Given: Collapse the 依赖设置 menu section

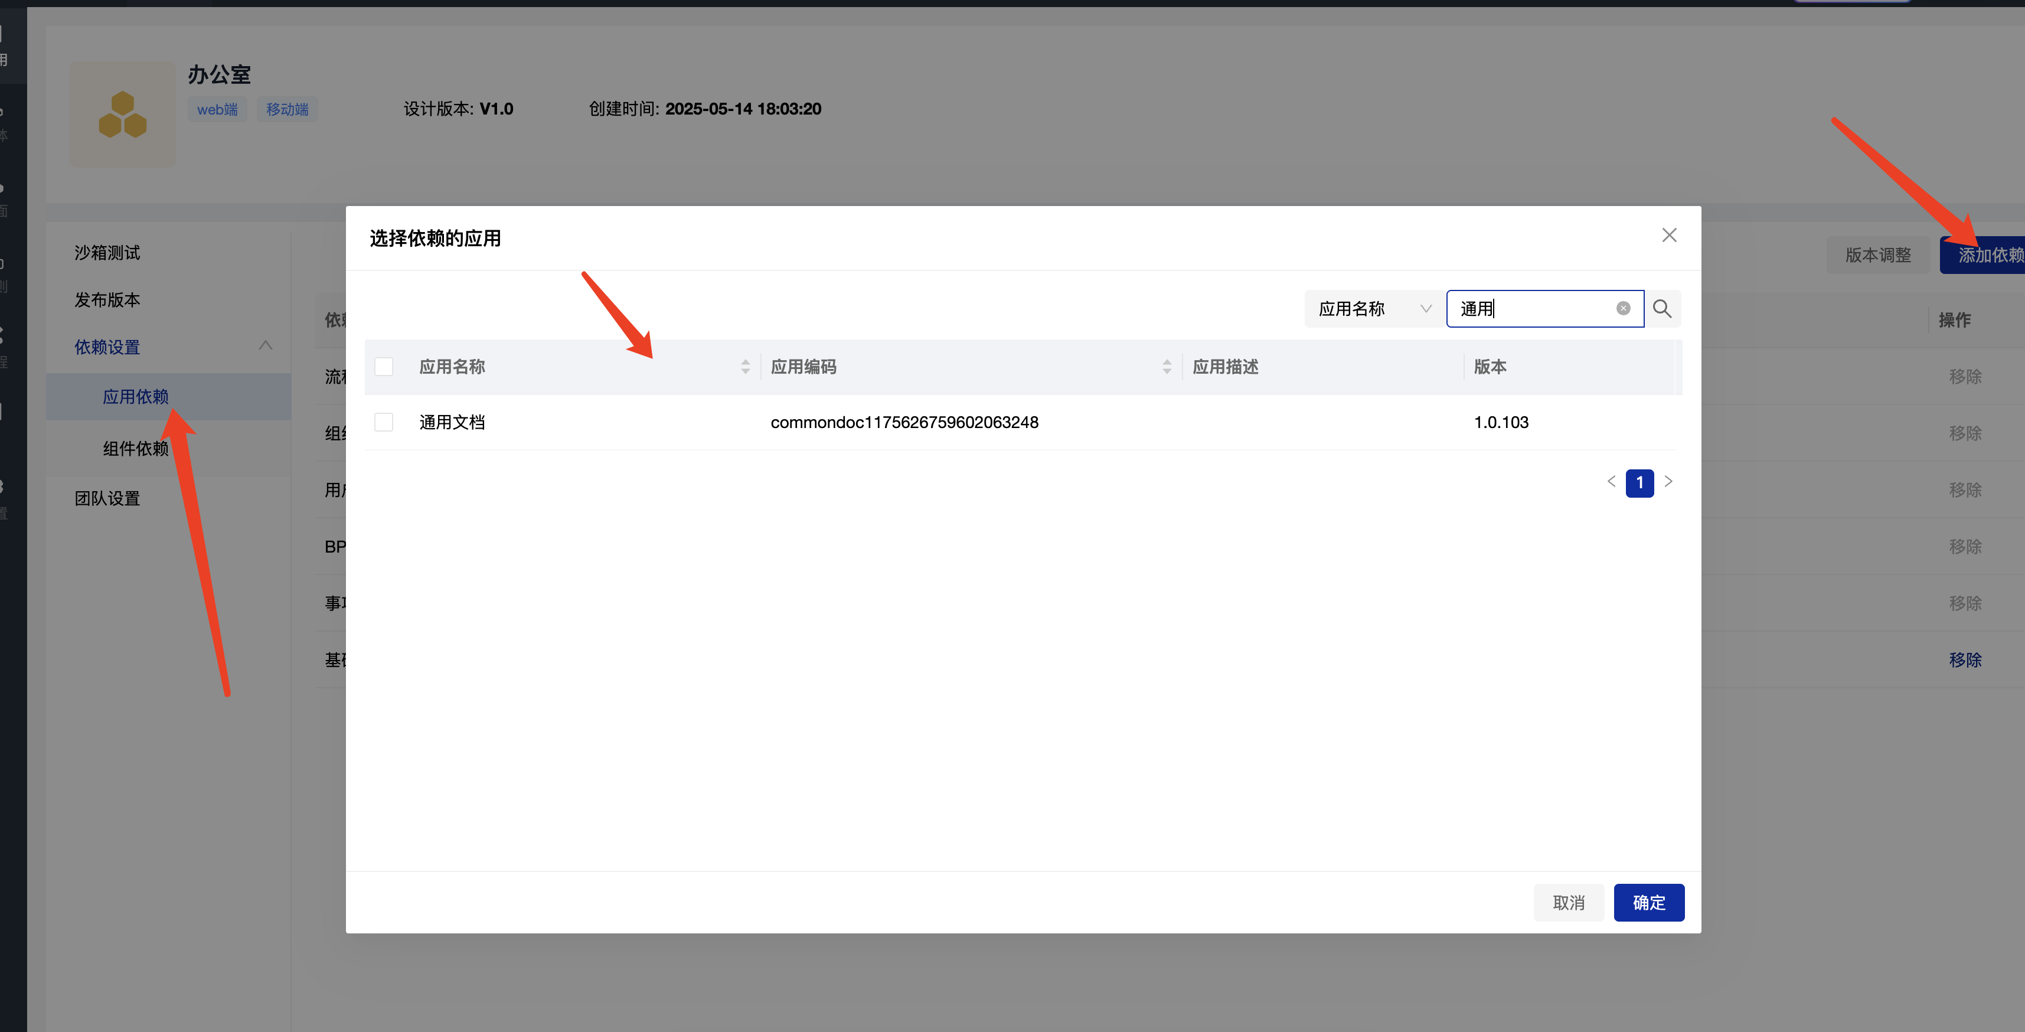Looking at the screenshot, I should click(265, 346).
